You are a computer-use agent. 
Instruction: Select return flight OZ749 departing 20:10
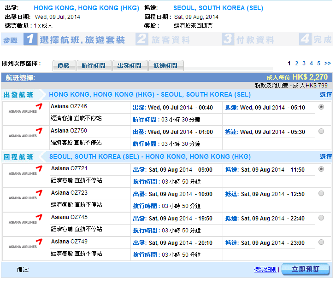321,242
